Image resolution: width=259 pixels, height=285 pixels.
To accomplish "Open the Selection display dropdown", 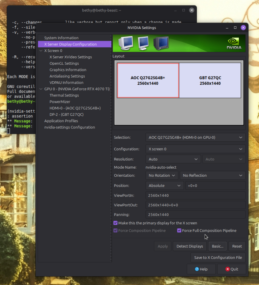I will point(195,138).
